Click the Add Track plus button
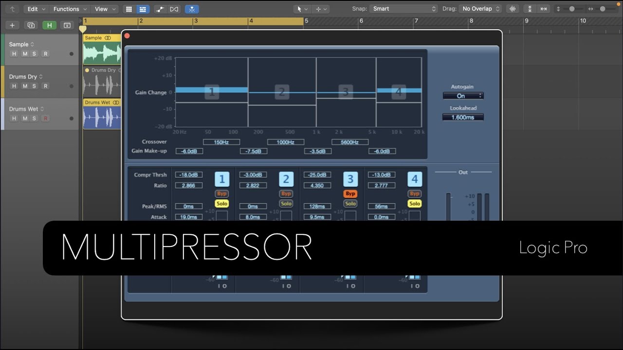The height and width of the screenshot is (350, 623). pos(12,25)
